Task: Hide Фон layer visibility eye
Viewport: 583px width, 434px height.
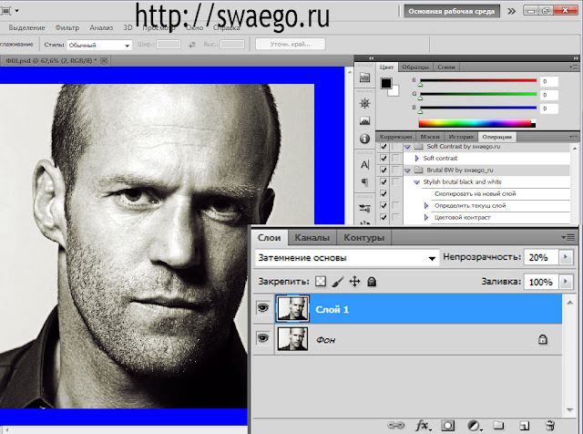Action: (263, 338)
